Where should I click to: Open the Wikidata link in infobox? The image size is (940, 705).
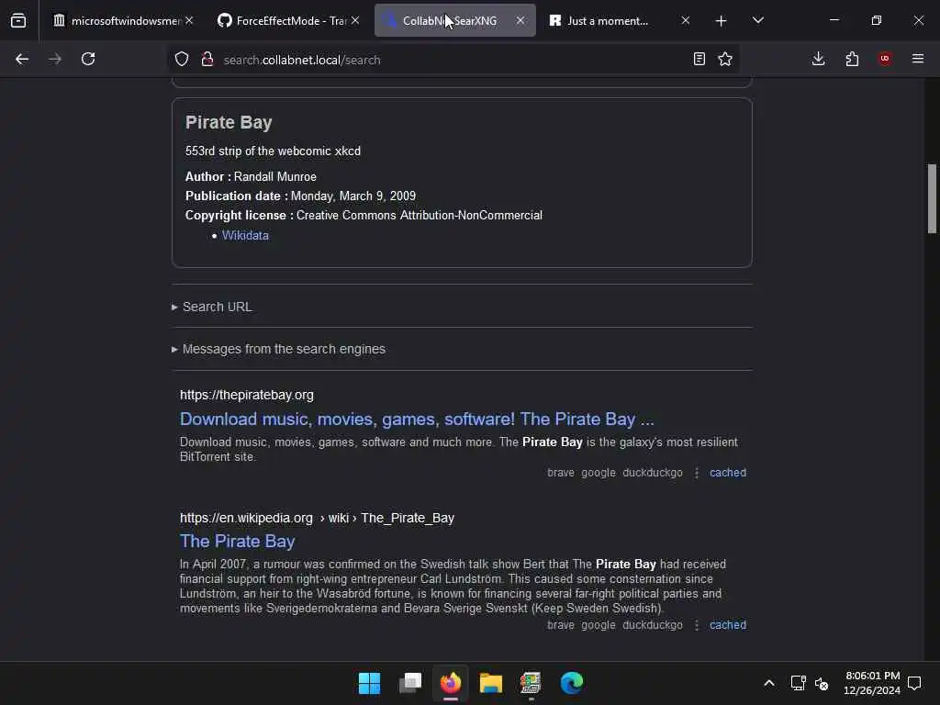(245, 236)
